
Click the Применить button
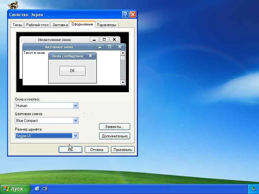pyautogui.click(x=123, y=150)
